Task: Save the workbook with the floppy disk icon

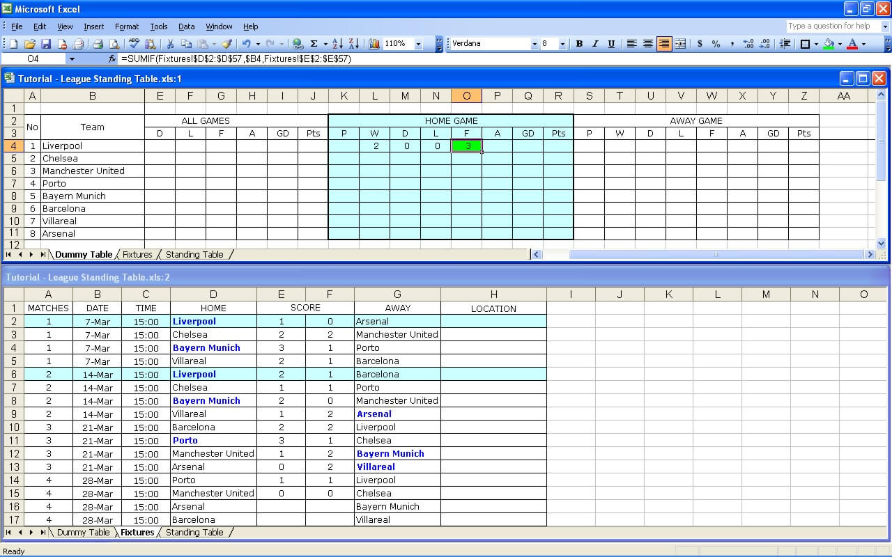Action: (46, 44)
